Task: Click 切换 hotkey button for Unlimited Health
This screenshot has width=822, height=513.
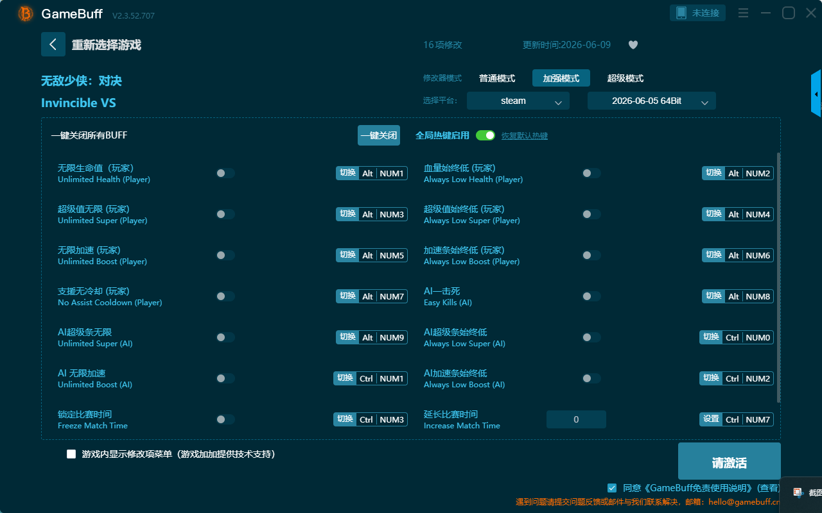Action: (347, 173)
